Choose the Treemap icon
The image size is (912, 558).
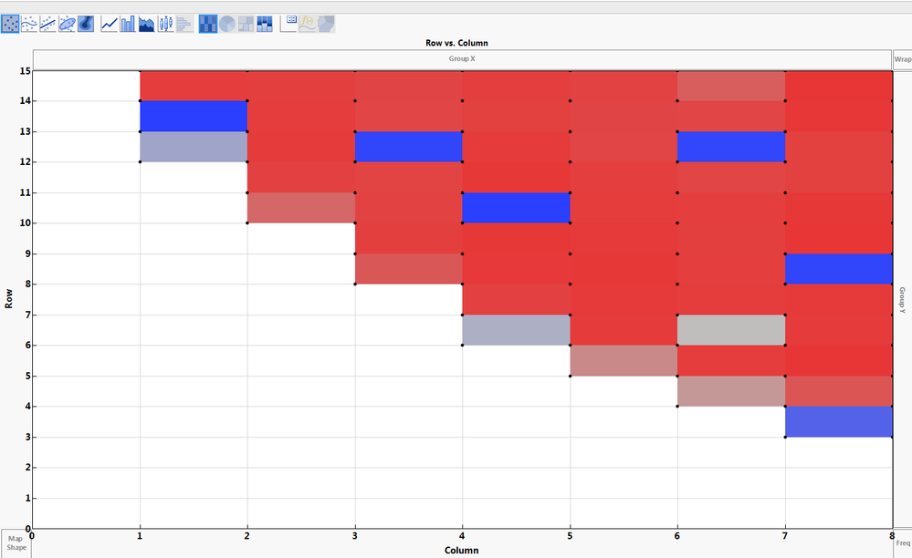coord(246,24)
